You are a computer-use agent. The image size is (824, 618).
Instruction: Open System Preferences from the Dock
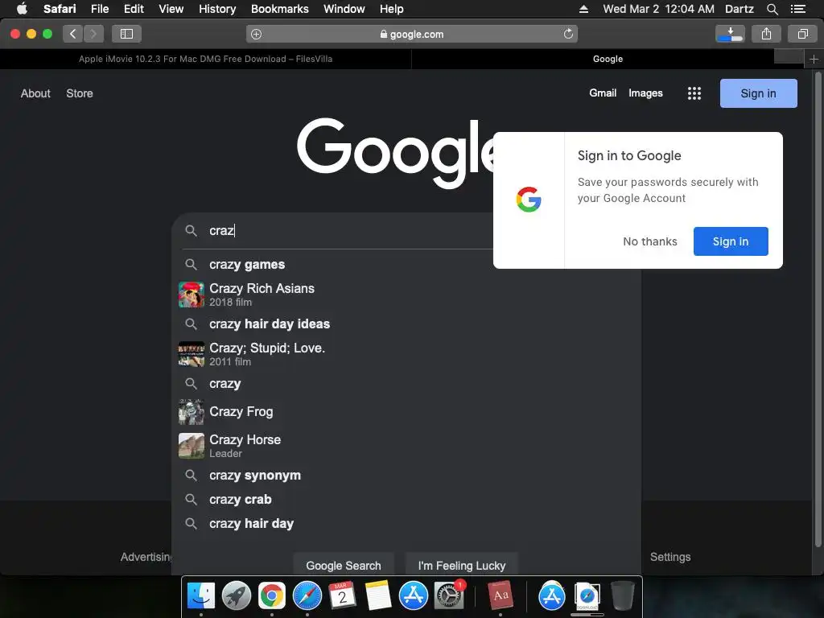[449, 595]
